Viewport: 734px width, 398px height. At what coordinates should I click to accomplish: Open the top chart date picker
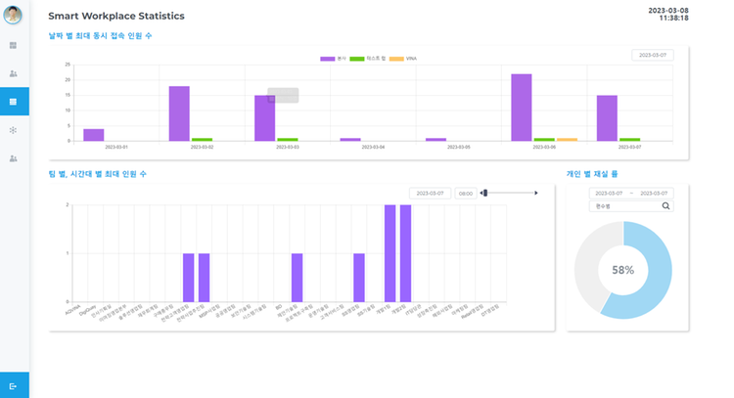click(653, 56)
